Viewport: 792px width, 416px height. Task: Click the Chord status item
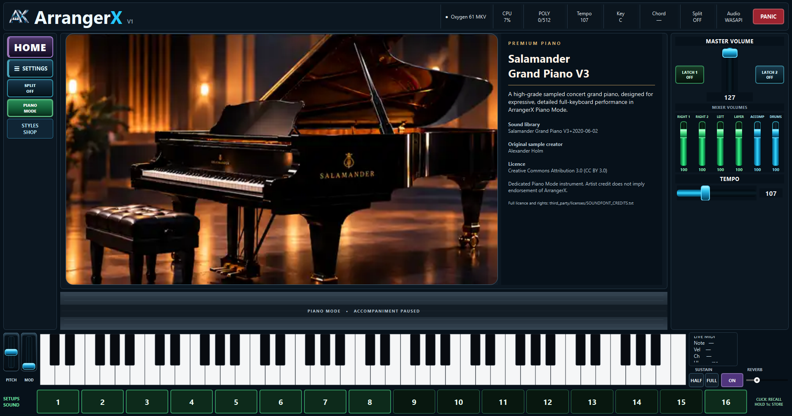tap(659, 17)
